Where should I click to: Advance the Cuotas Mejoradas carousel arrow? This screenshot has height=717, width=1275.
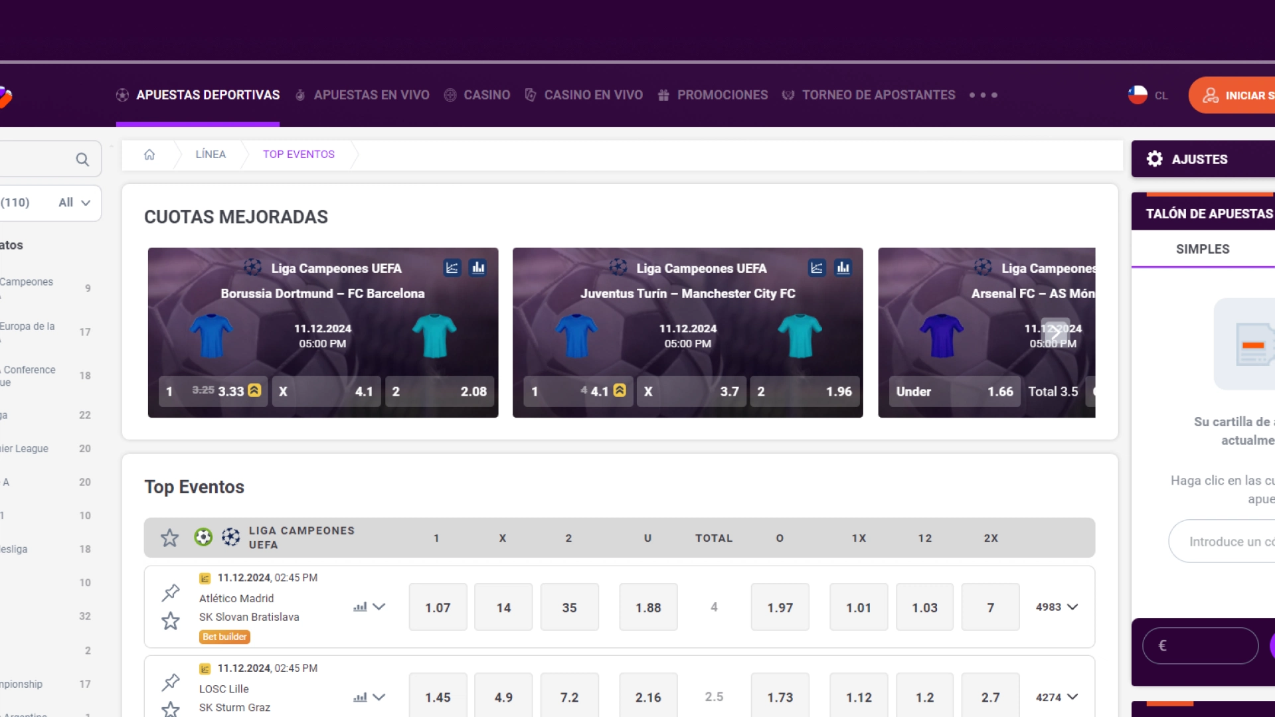click(1055, 333)
